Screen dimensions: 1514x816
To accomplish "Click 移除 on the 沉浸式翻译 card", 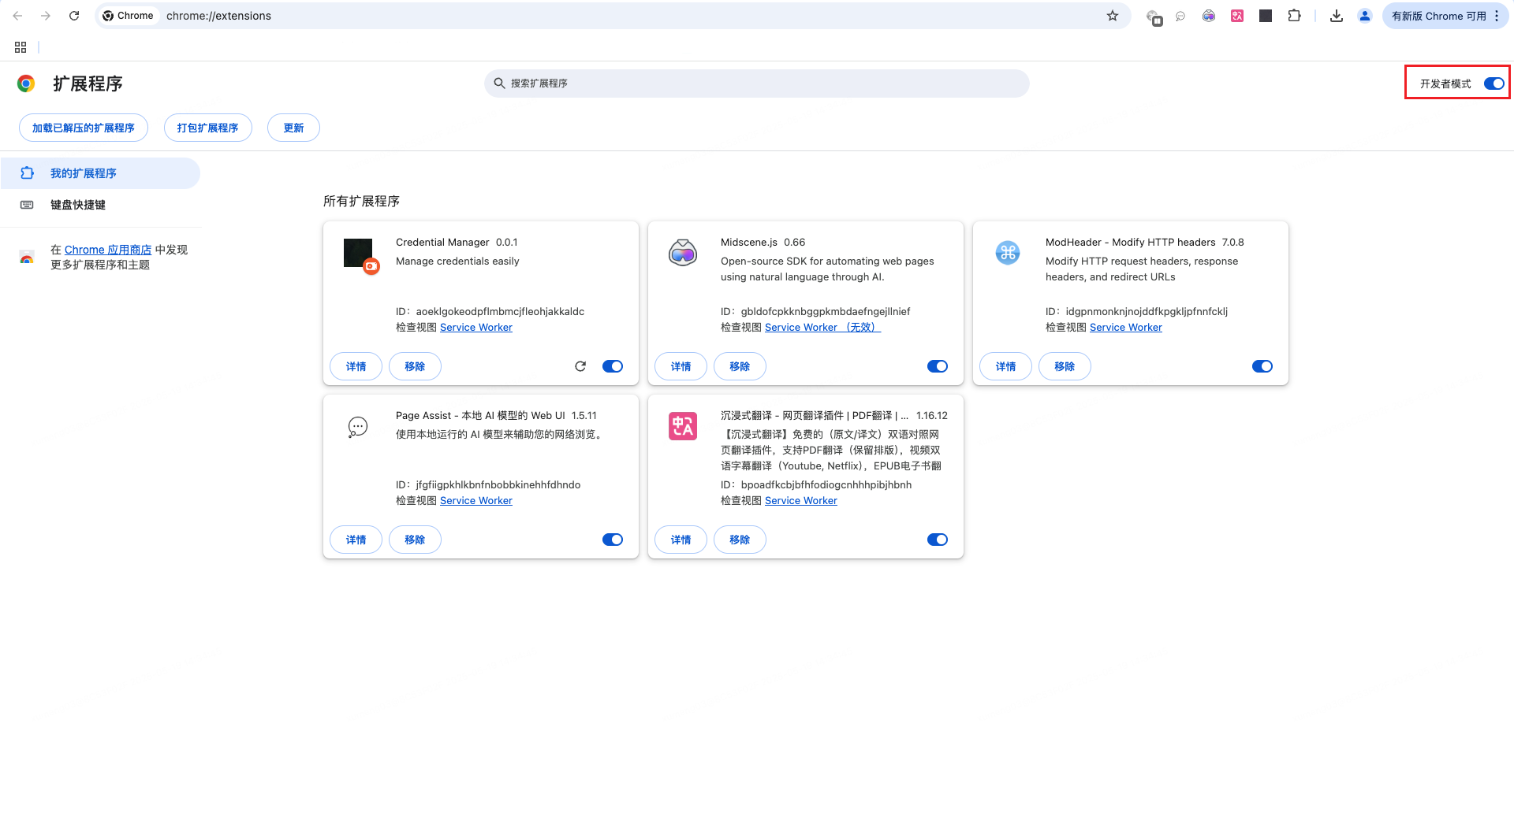I will [x=740, y=540].
